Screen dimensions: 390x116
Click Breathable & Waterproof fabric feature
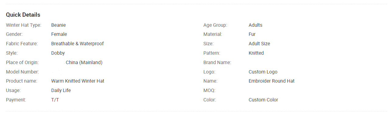coord(77,44)
